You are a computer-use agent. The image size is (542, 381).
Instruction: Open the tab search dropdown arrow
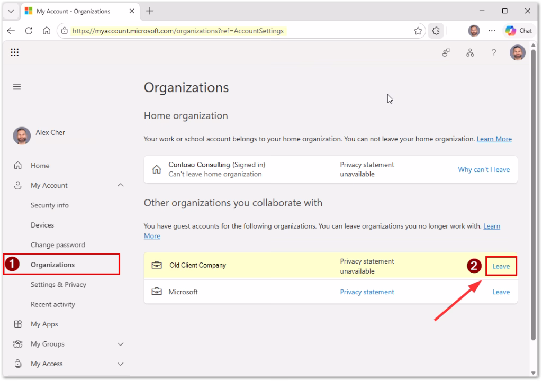pyautogui.click(x=11, y=11)
